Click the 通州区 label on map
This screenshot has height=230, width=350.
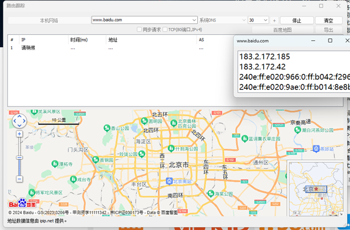tap(261, 162)
